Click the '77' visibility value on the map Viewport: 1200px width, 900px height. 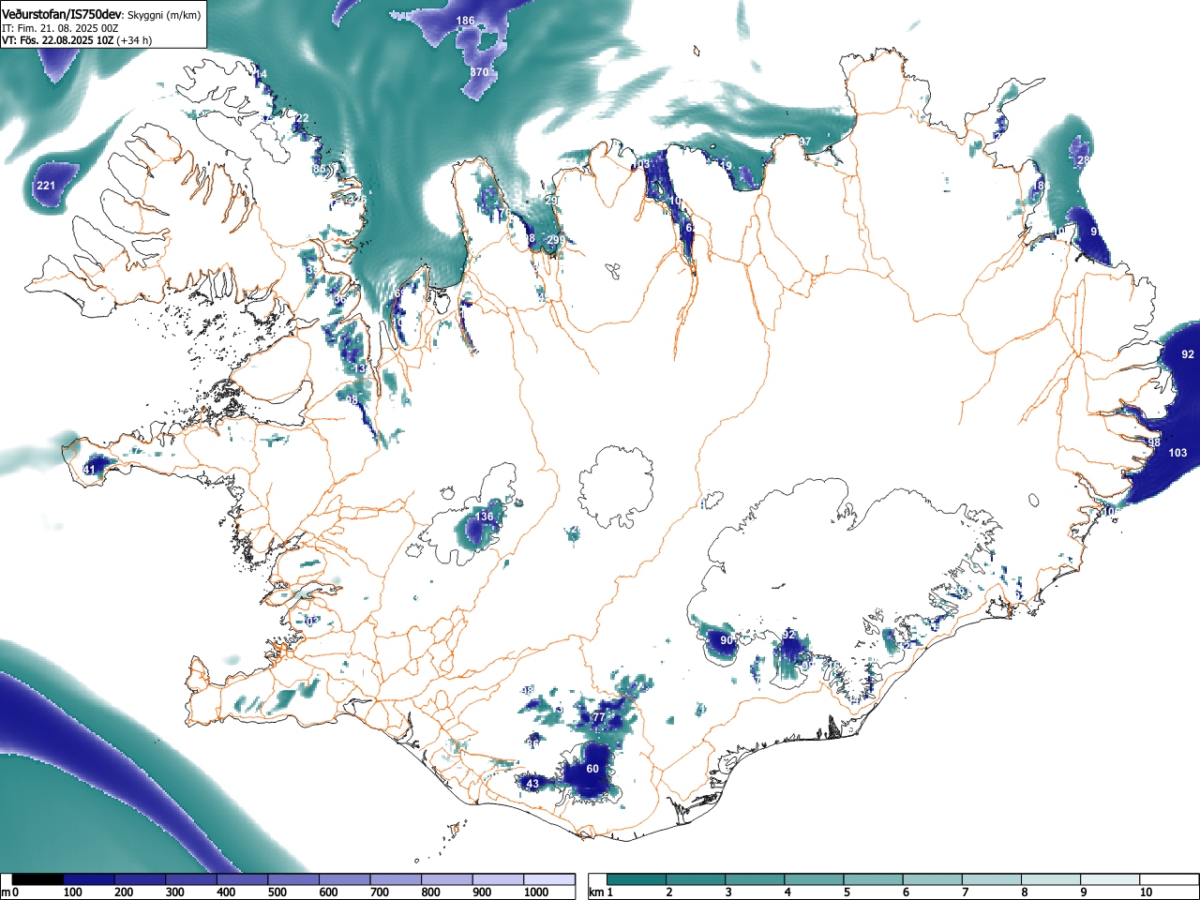tap(599, 718)
